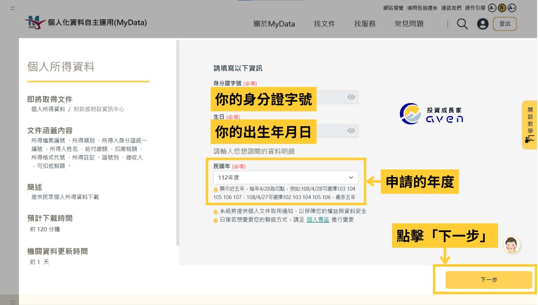This screenshot has height=305, width=538.
Task: Select the medium A font size option
Action: 502,7
